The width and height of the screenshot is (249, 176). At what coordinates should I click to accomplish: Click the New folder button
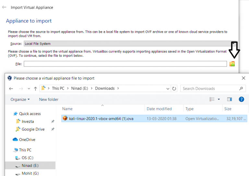pos(49,100)
